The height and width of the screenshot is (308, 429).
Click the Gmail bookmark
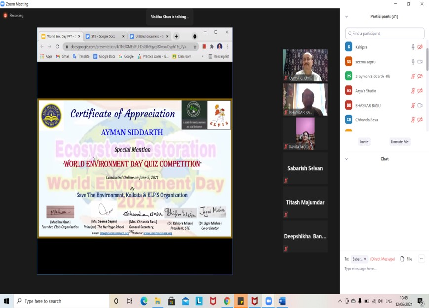click(62, 56)
